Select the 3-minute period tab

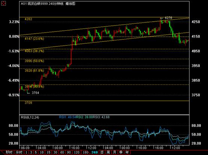(31, 152)
